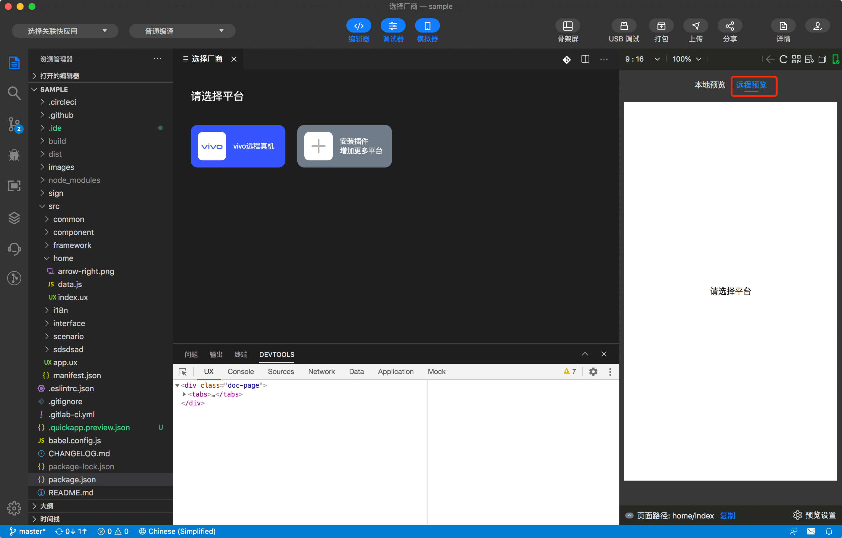Click the 上传 upload icon
Viewport: 842px width, 538px height.
pyautogui.click(x=695, y=26)
